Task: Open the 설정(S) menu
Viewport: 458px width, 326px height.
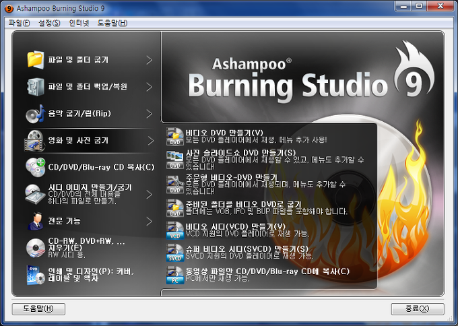Action: pyautogui.click(x=49, y=23)
